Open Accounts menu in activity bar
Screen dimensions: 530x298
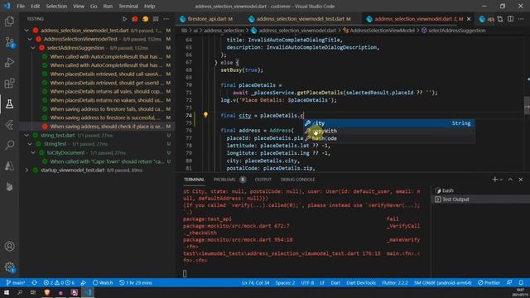(x=9, y=247)
